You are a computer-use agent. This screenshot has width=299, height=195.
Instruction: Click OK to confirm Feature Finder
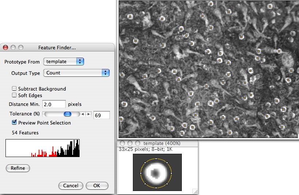(x=97, y=186)
